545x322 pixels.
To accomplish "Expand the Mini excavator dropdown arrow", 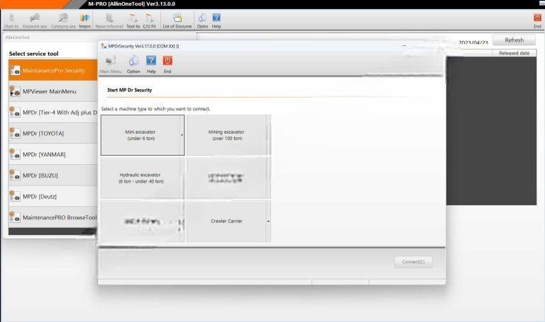I will [x=182, y=135].
